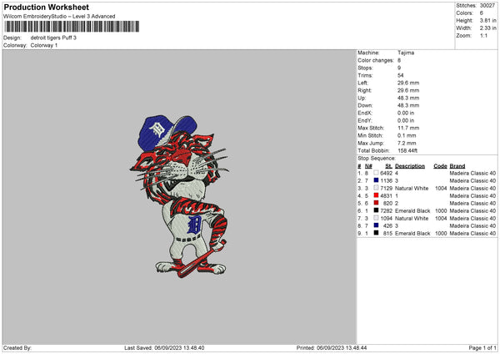Click the Colors value '6'
The height and width of the screenshot is (354, 500).
tap(481, 13)
